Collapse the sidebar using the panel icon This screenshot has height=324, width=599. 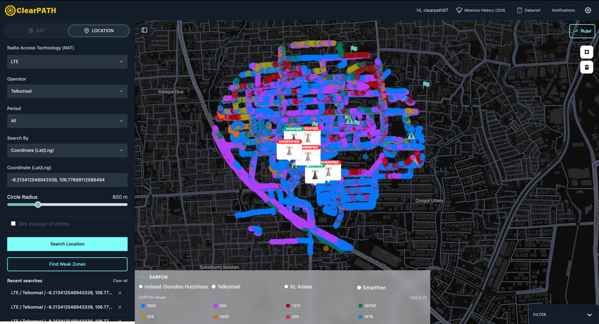pyautogui.click(x=144, y=30)
